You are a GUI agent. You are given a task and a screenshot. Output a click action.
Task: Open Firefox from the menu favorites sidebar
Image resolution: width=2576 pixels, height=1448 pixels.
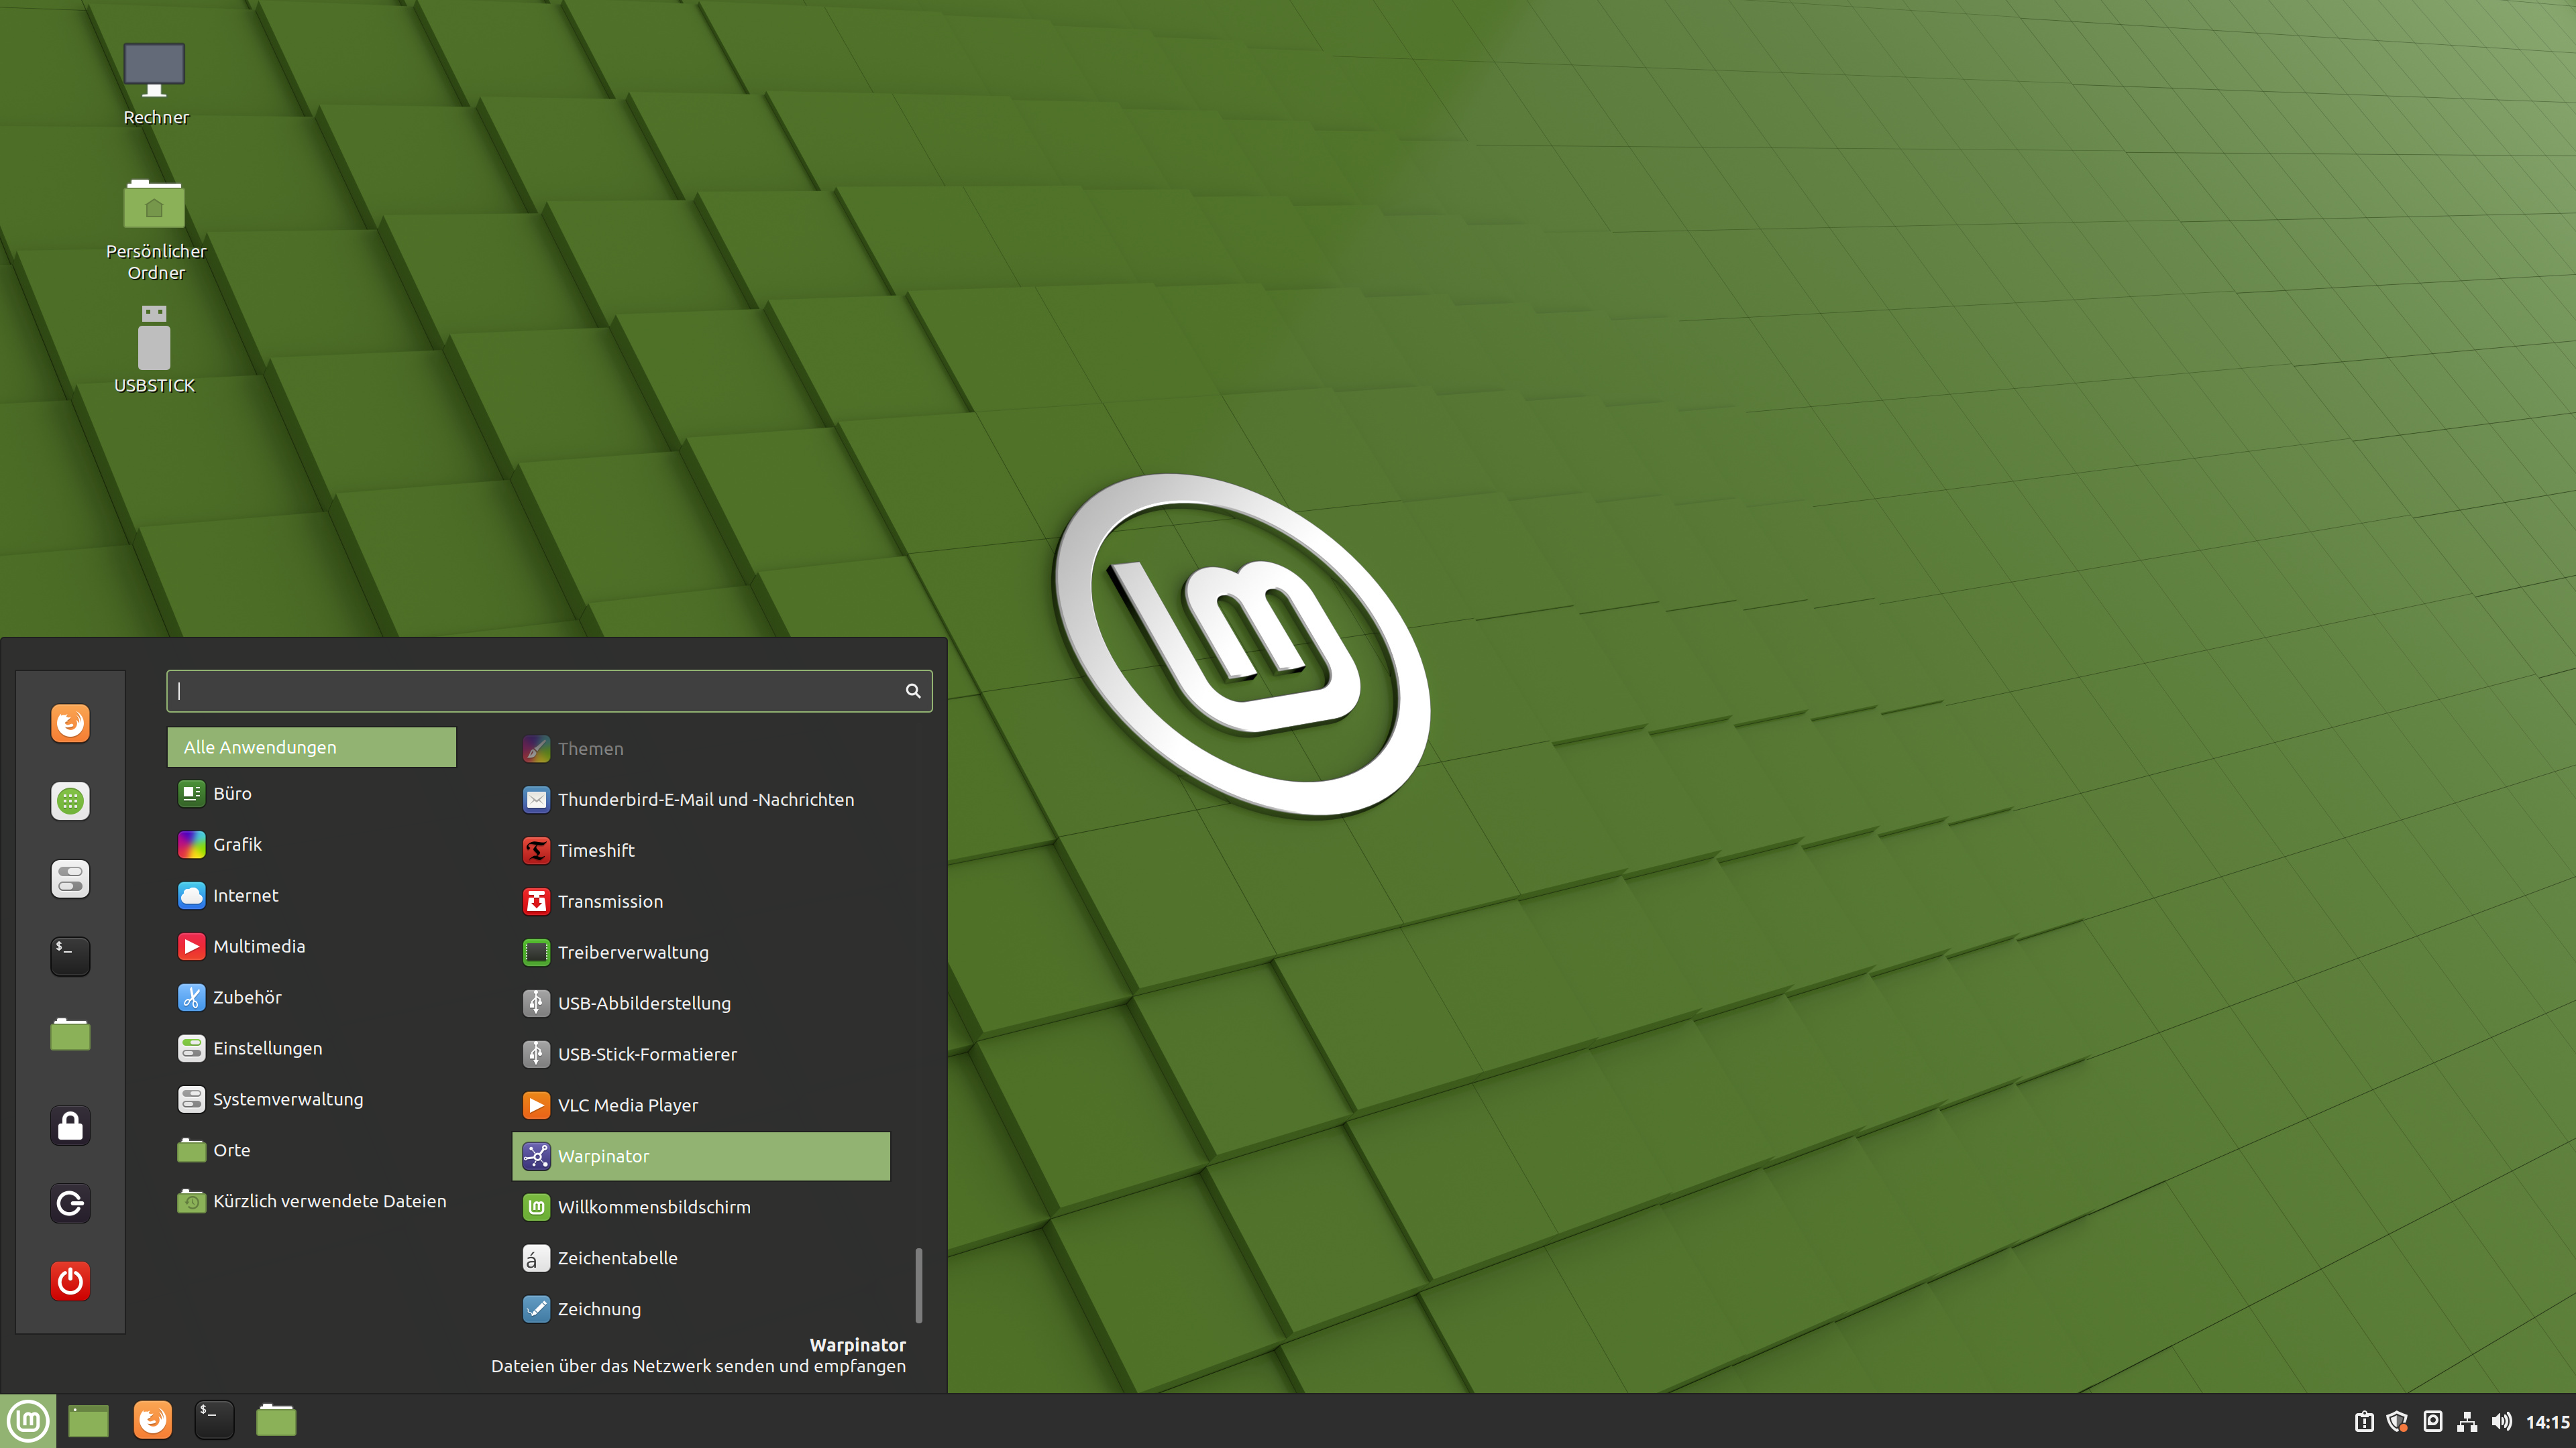pos(70,723)
